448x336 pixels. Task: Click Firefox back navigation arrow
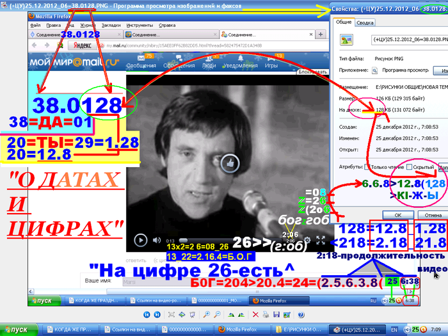coord(35,45)
